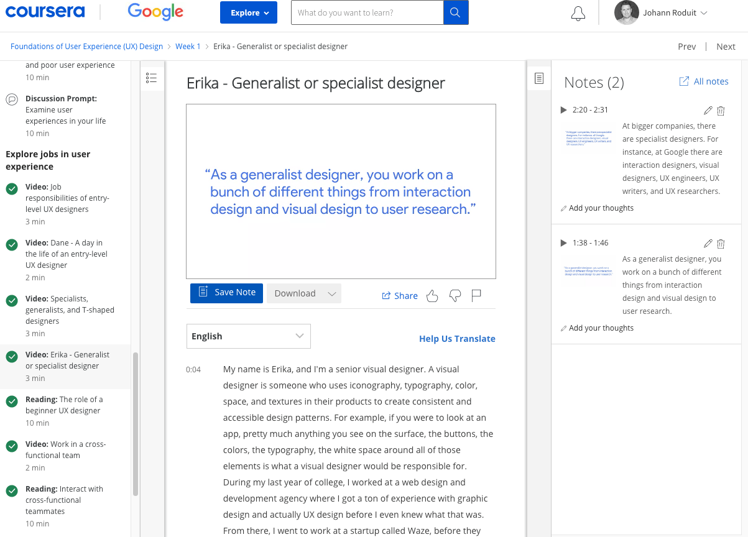This screenshot has width=748, height=537.
Task: Click checkmark for Specialists, generalists video
Action: [x=12, y=301]
